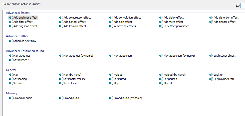Select the Set listener object action

(x=222, y=56)
